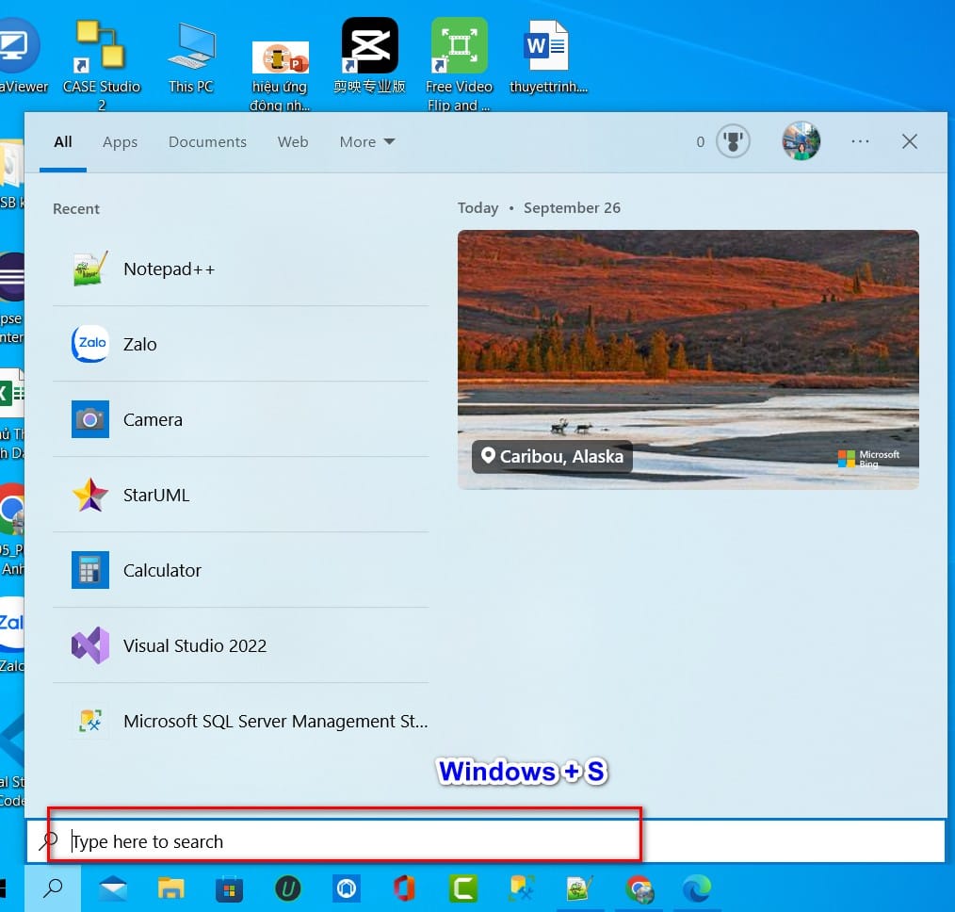
Task: Launch StarUML from recent list
Action: click(x=240, y=495)
